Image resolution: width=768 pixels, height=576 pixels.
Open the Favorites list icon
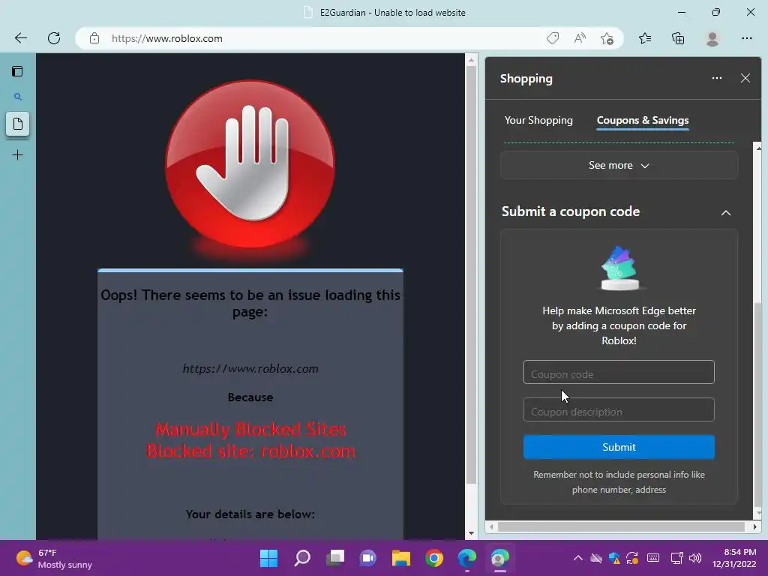tap(645, 38)
